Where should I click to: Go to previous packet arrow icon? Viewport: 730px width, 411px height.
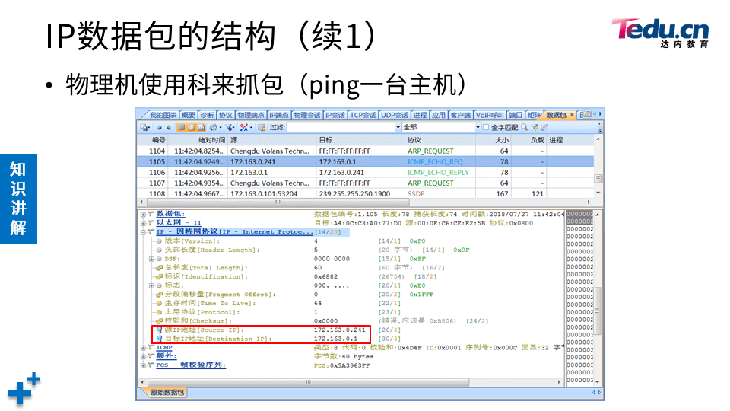159,127
